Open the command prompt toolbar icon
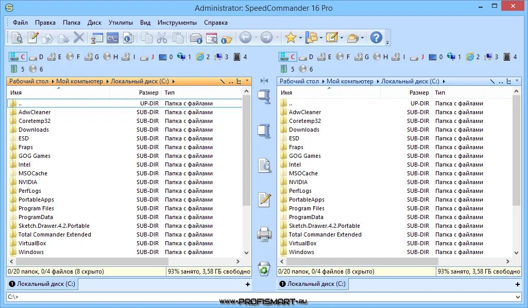Screen dimensions: 528x308 coord(113,38)
